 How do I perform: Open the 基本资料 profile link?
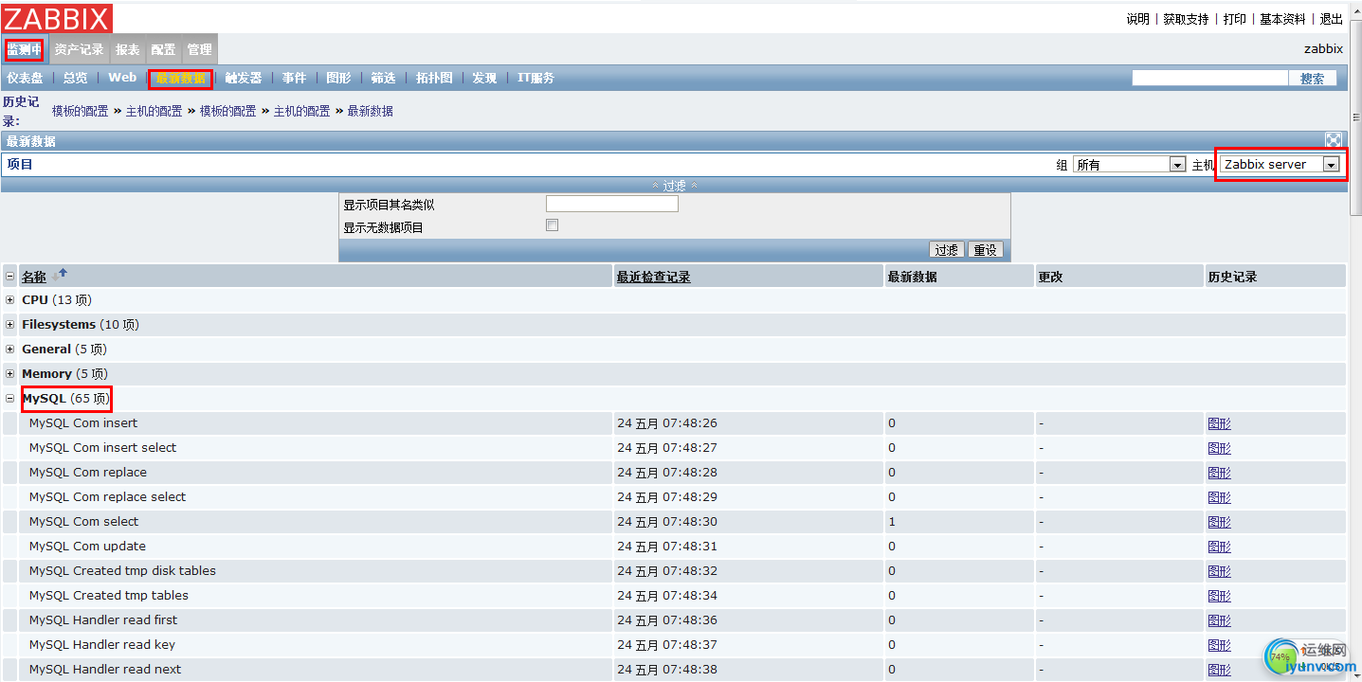click(1282, 19)
